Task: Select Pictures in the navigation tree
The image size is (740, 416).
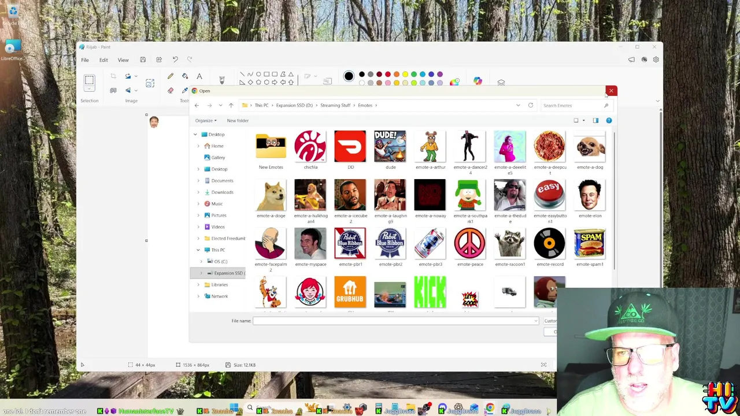Action: [218, 215]
